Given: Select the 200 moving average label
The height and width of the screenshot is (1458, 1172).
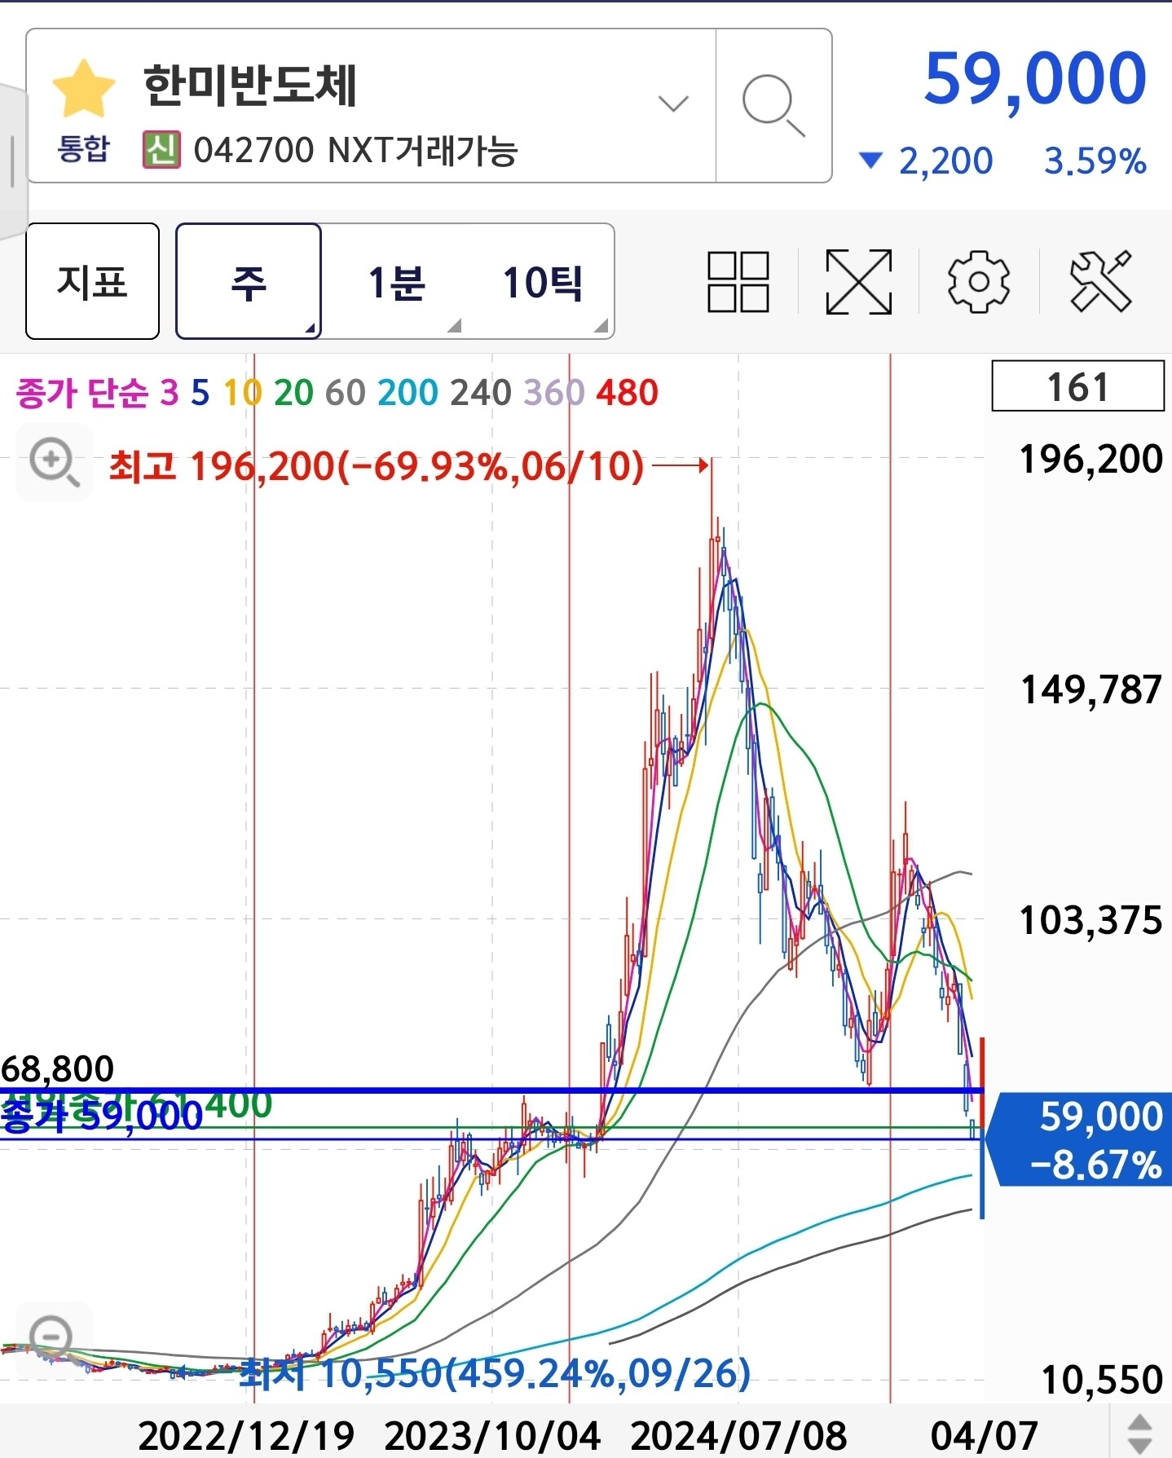Looking at the screenshot, I should [x=408, y=393].
